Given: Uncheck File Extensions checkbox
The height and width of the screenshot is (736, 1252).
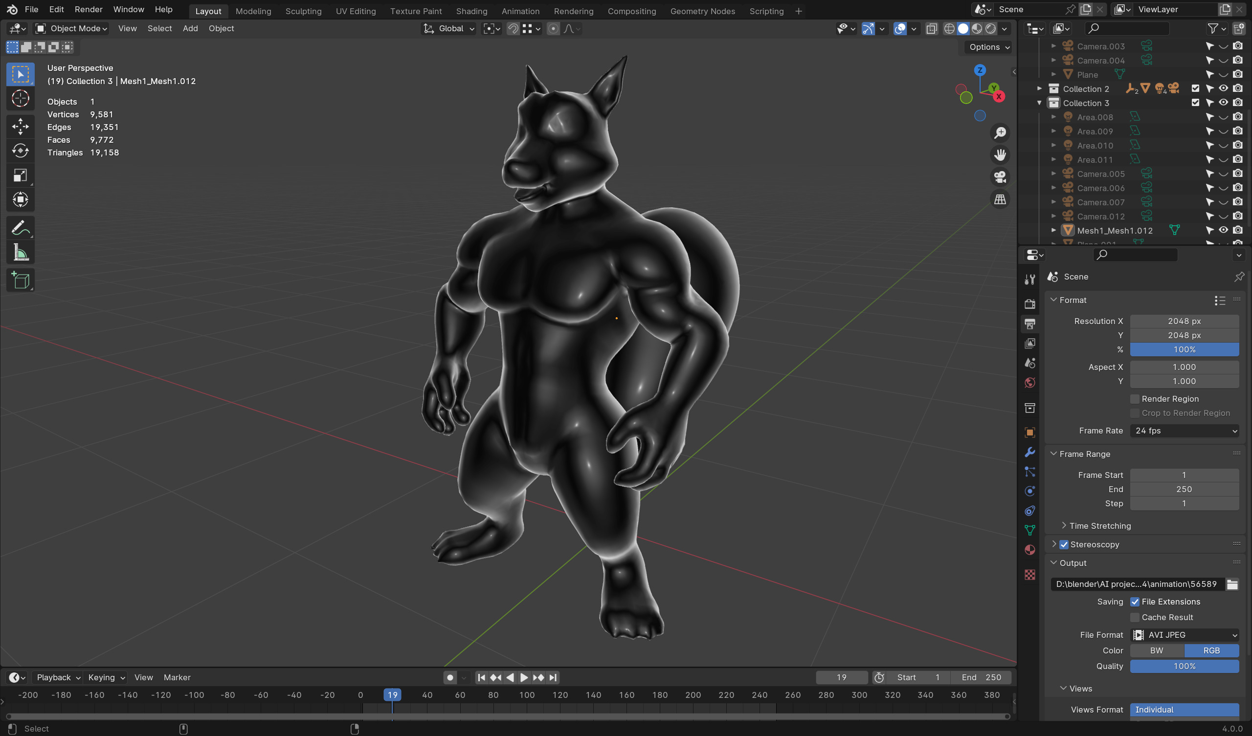Looking at the screenshot, I should tap(1135, 602).
